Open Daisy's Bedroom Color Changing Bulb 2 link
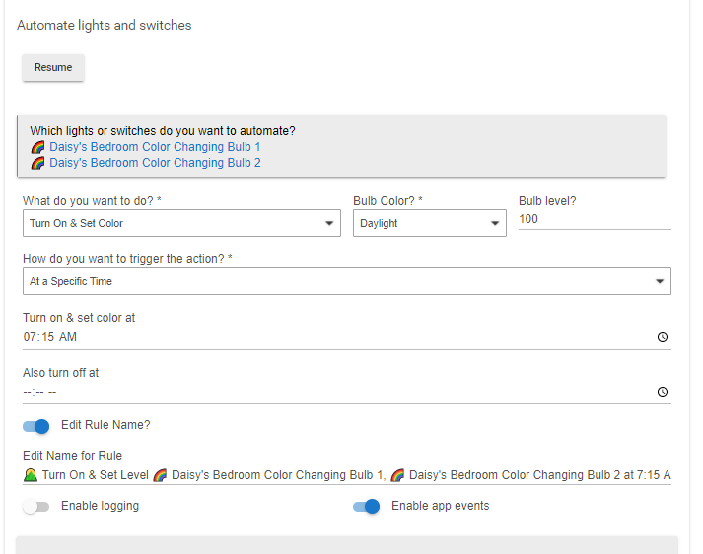 click(155, 163)
